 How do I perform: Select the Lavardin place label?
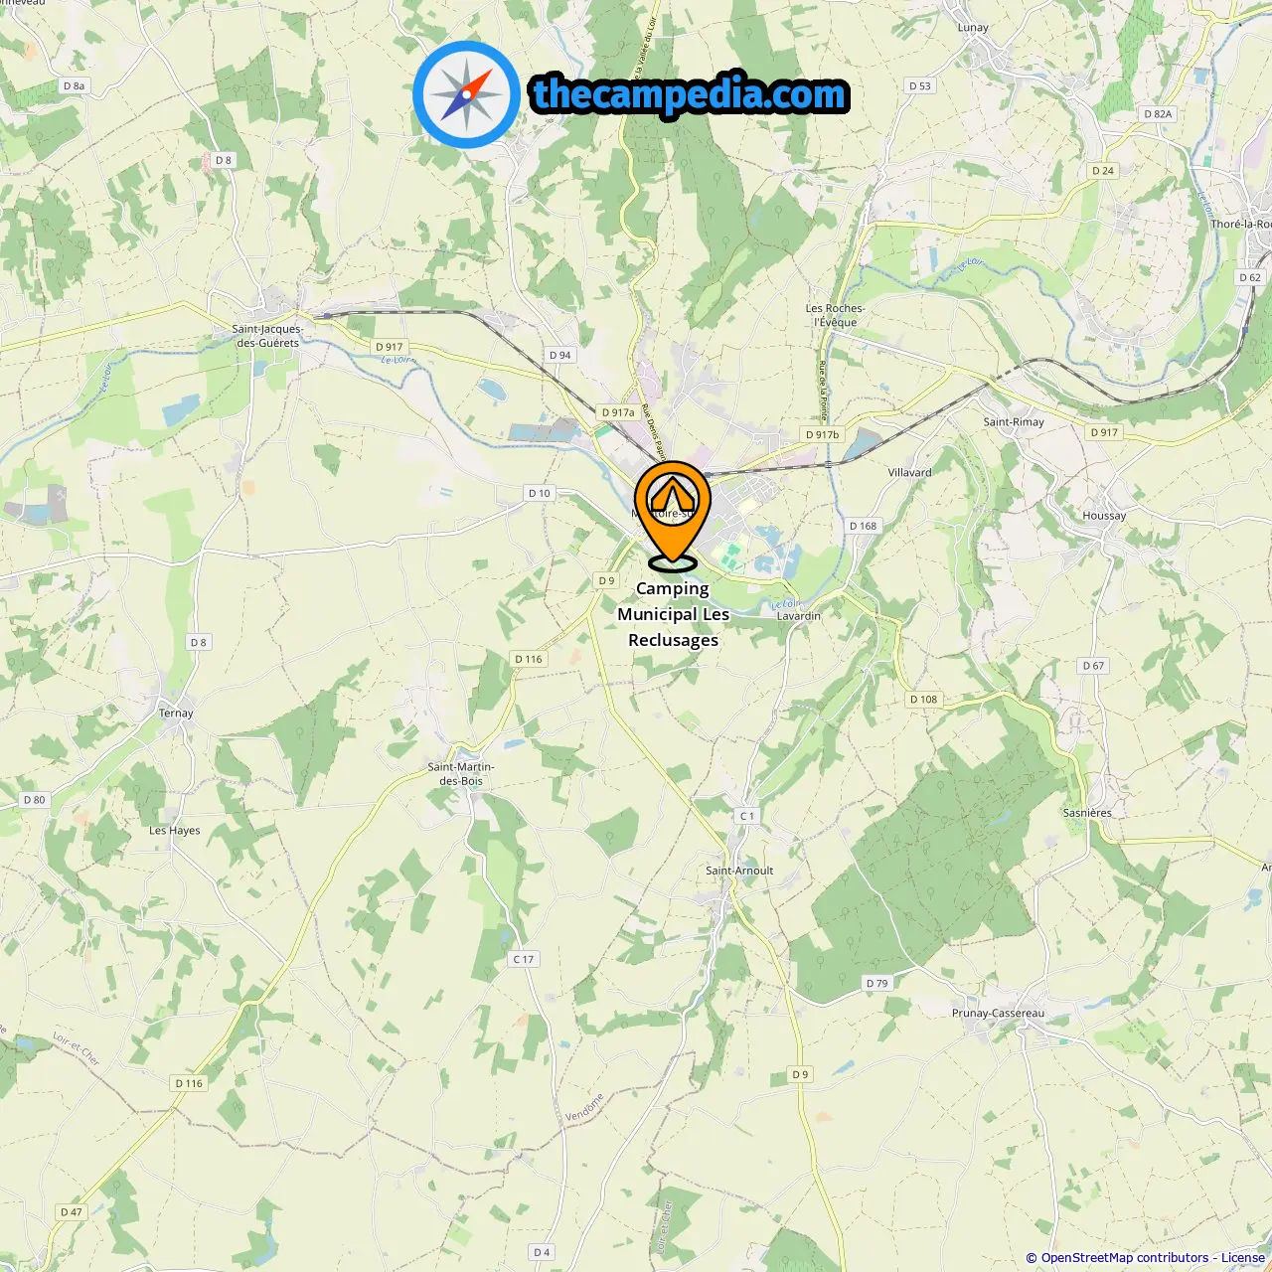[799, 616]
